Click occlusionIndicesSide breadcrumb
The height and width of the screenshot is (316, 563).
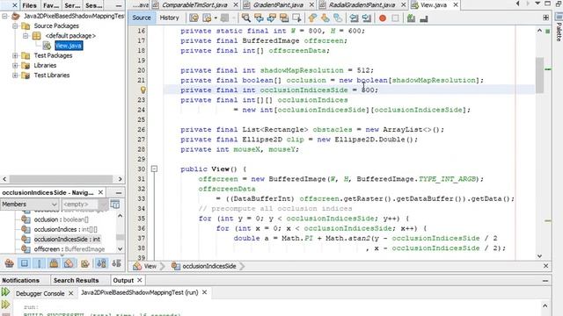click(x=209, y=266)
